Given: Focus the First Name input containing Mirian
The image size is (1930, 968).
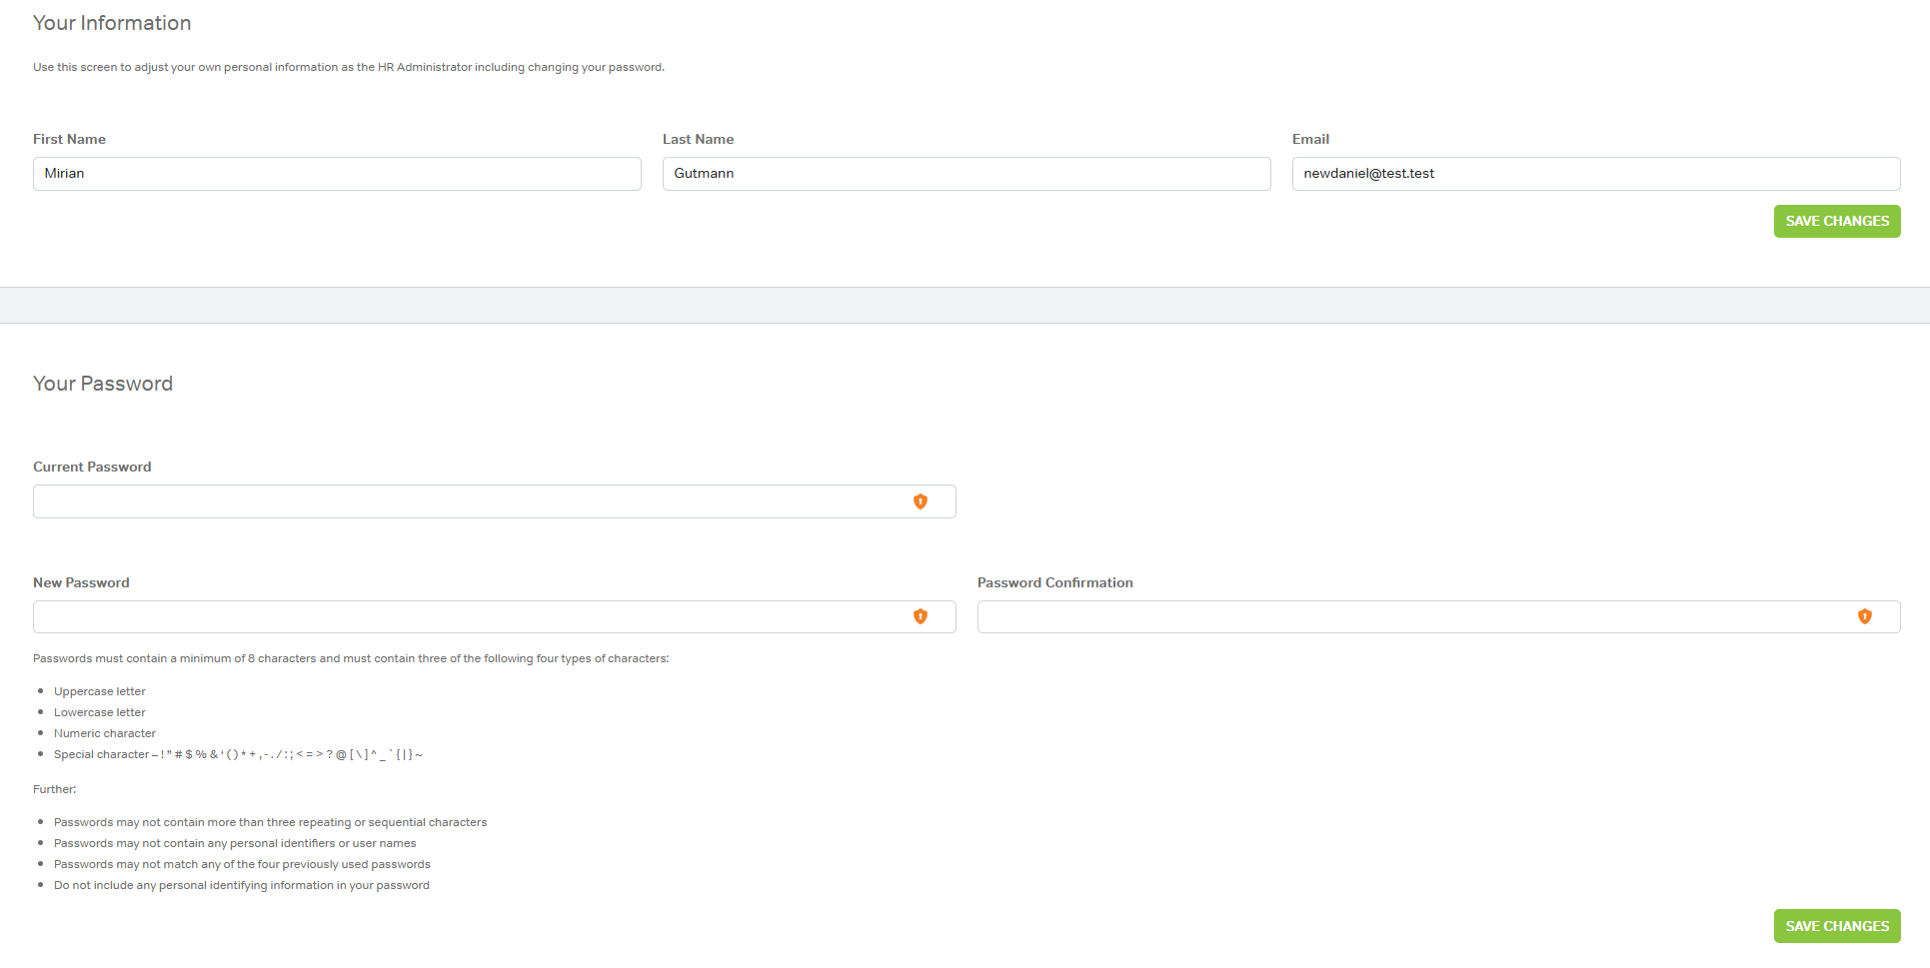Looking at the screenshot, I should click(337, 174).
